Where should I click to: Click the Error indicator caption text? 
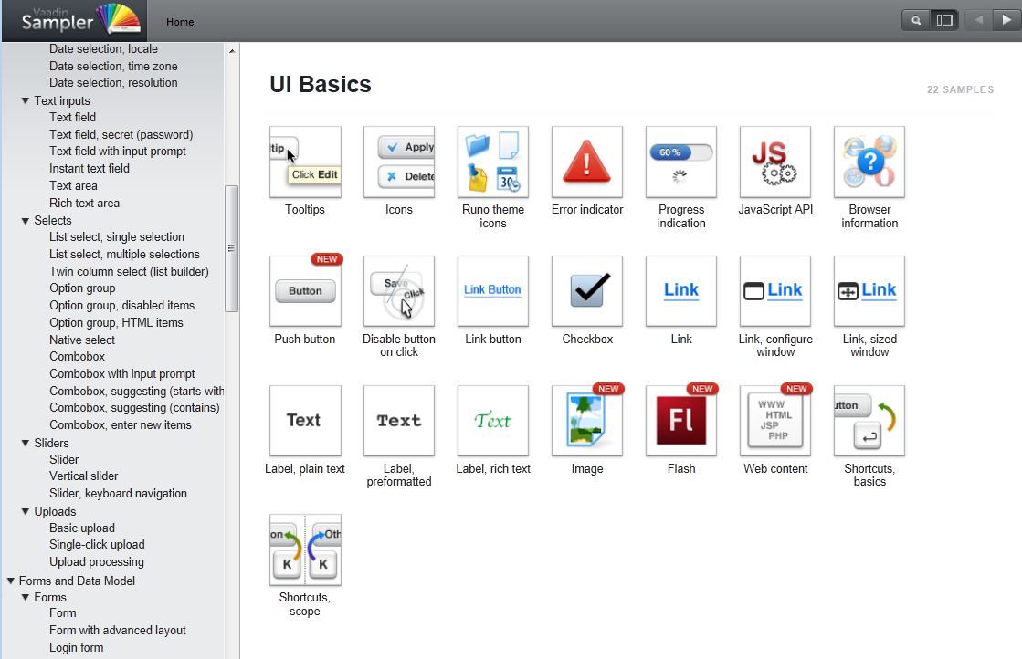tap(587, 210)
